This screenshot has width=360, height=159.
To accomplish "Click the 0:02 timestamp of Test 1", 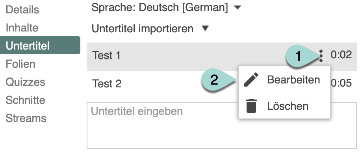I will tap(341, 55).
